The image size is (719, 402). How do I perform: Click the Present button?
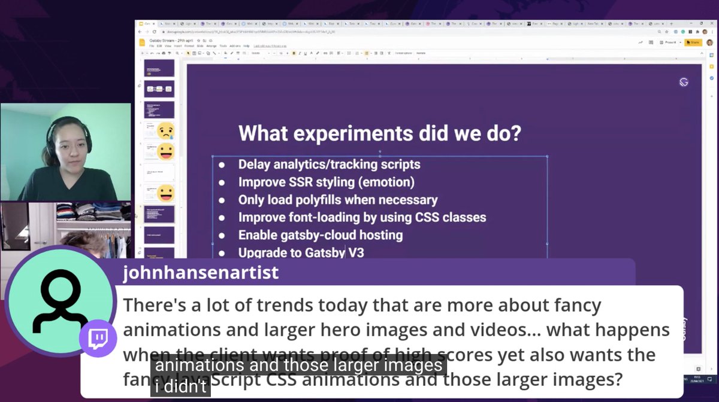669,42
